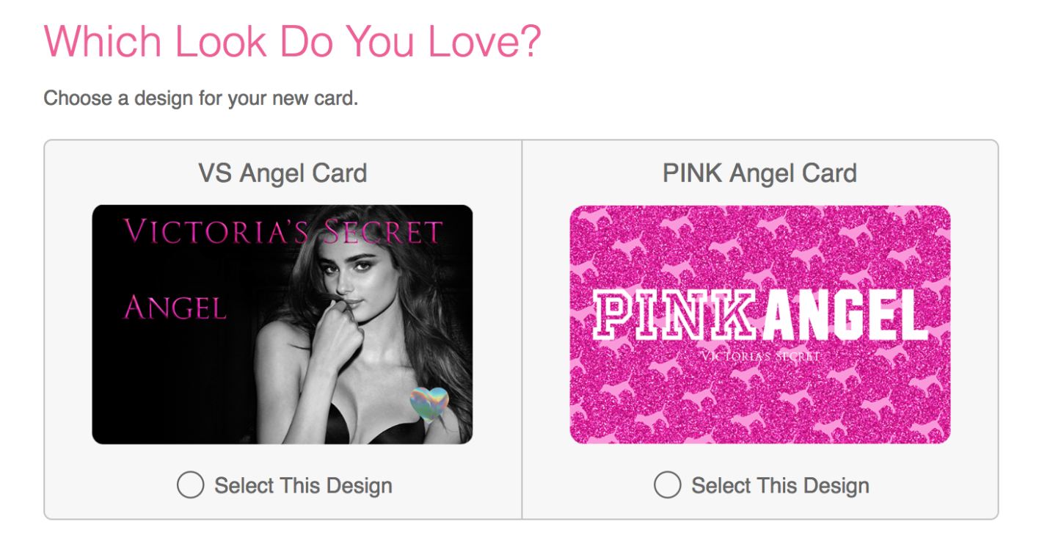Click the VS Angel Card heading
Screen dimensions: 1039x555
point(282,173)
